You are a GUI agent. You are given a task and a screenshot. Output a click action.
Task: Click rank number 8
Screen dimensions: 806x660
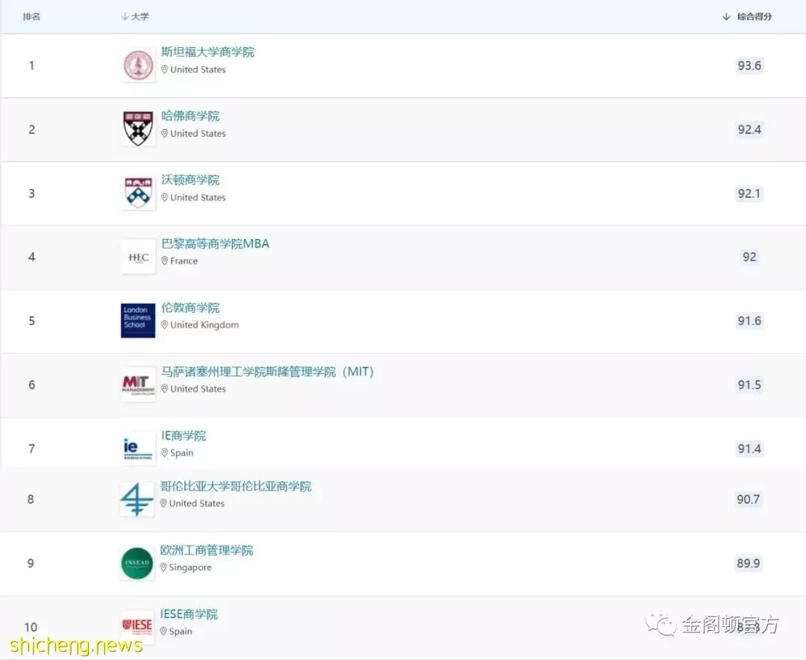[x=31, y=499]
